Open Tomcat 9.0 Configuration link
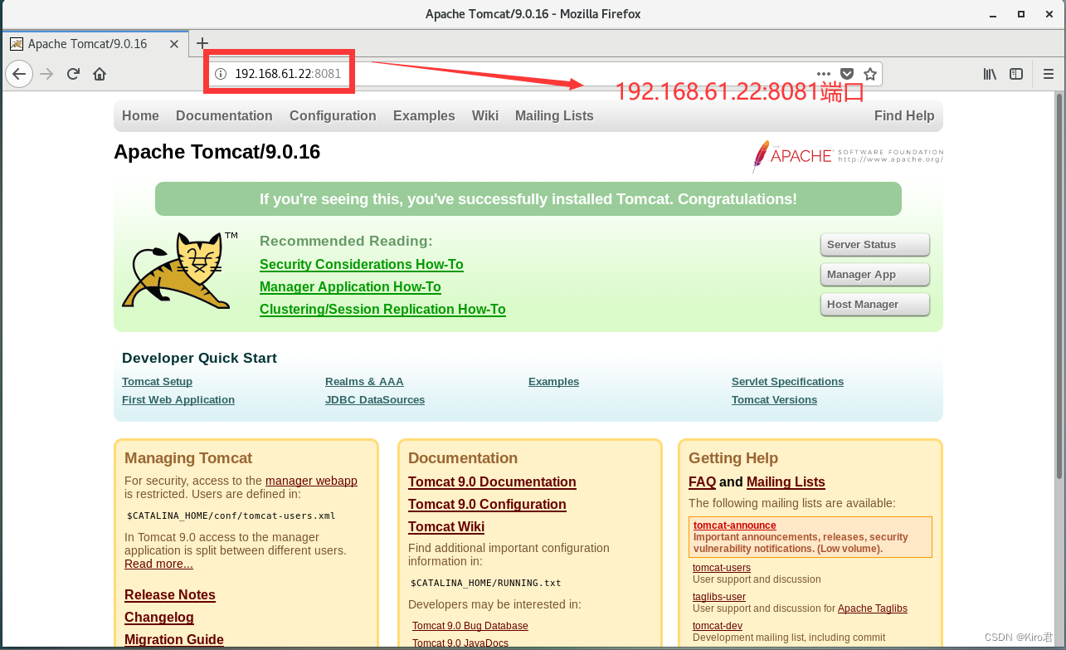 487,505
